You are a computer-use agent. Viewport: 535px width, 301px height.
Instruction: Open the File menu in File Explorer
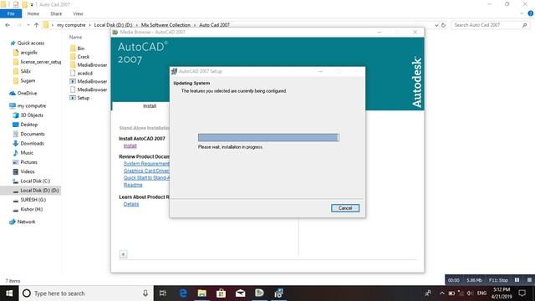[x=11, y=13]
